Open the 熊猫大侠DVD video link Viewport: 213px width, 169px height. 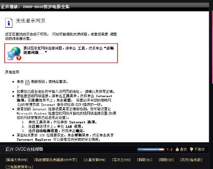[x=17, y=160]
